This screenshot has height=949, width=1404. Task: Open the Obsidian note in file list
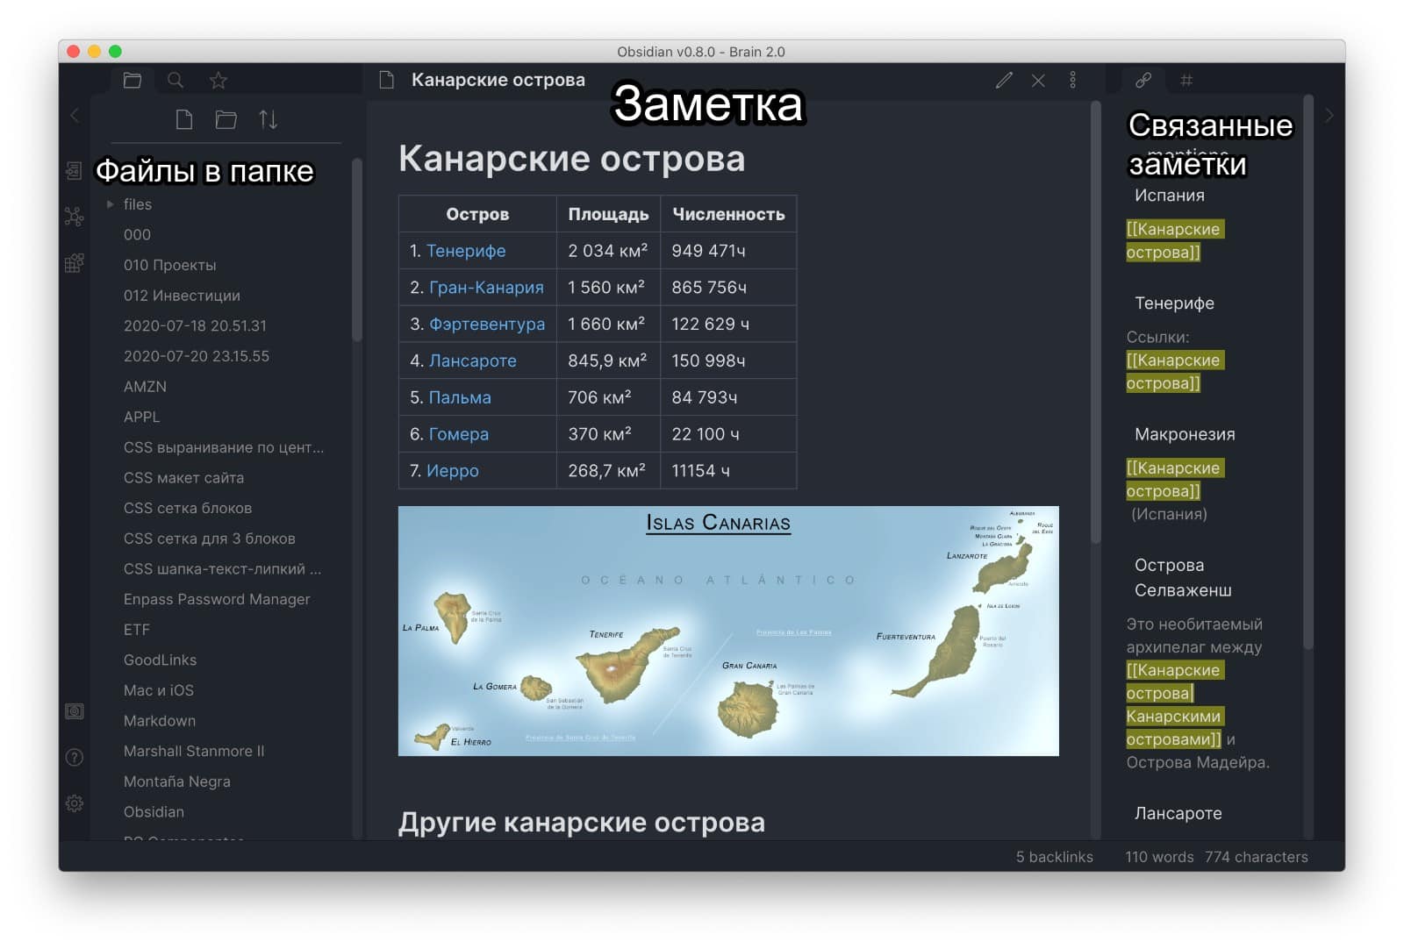point(154,812)
